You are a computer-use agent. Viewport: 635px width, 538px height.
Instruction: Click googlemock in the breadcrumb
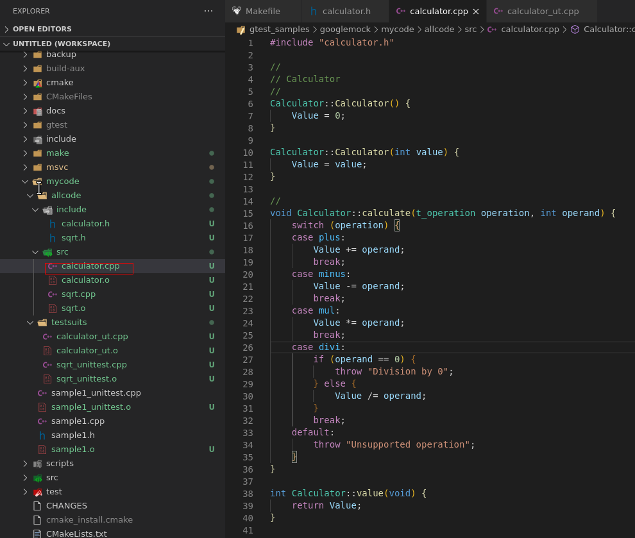point(345,29)
